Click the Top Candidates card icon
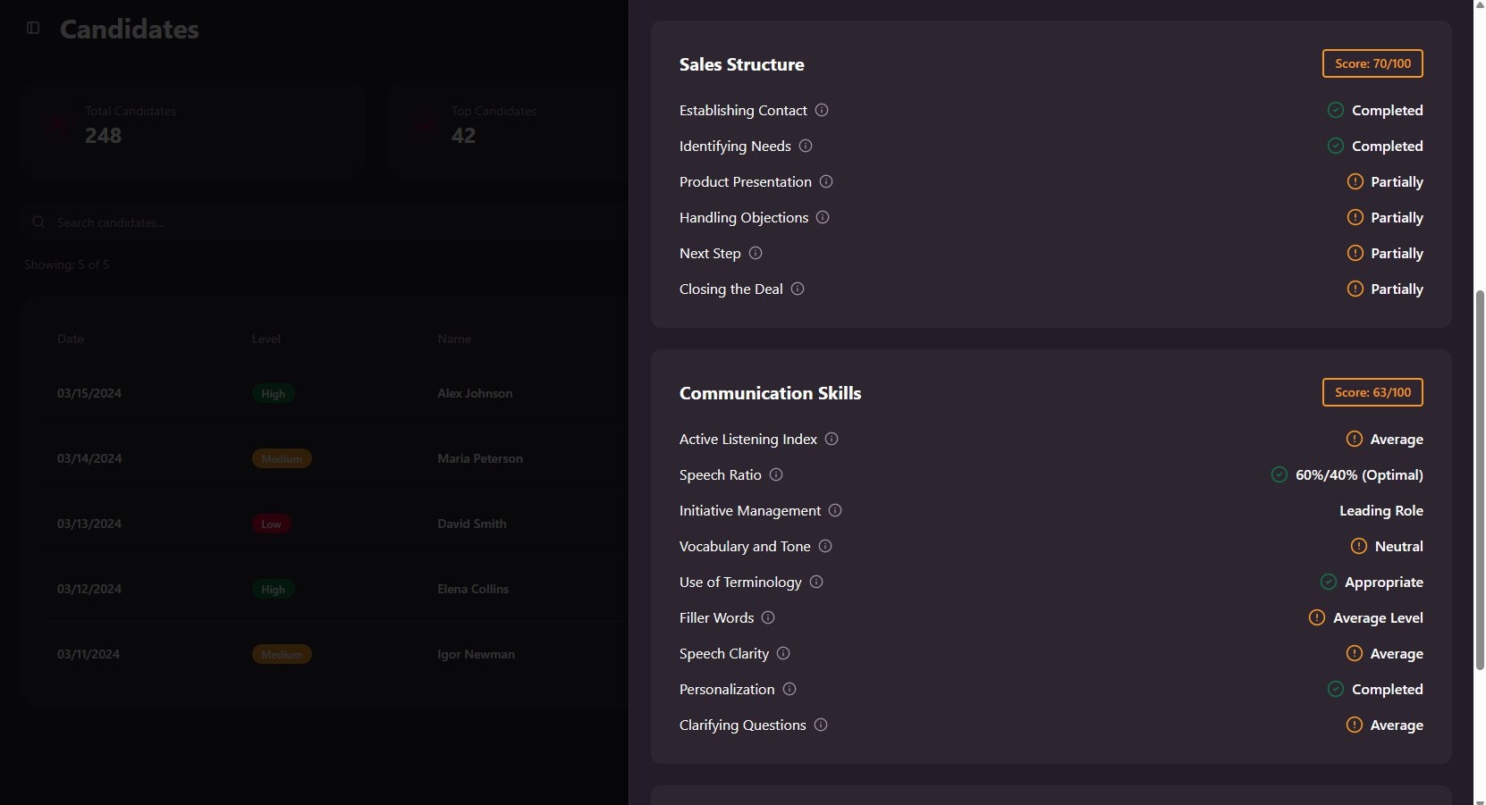1486x805 pixels. [424, 125]
